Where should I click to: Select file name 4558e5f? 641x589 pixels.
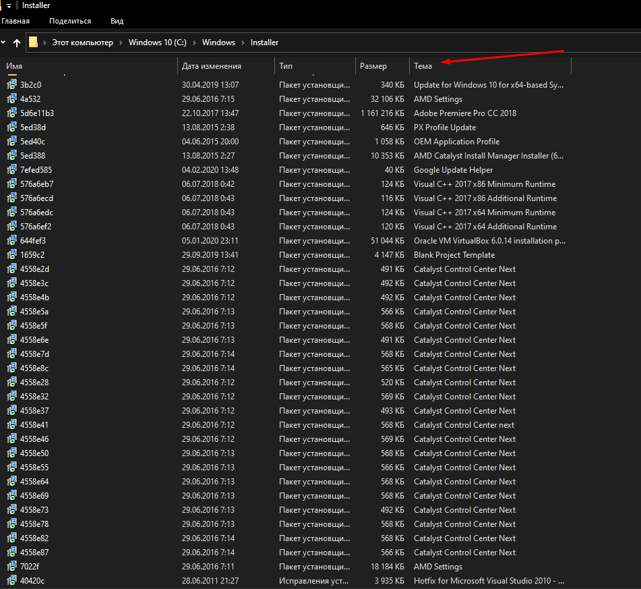(34, 326)
